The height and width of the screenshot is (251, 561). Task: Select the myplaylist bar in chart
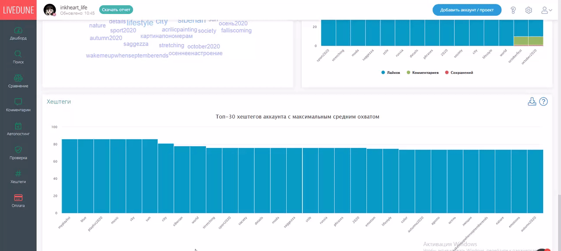[70, 176]
